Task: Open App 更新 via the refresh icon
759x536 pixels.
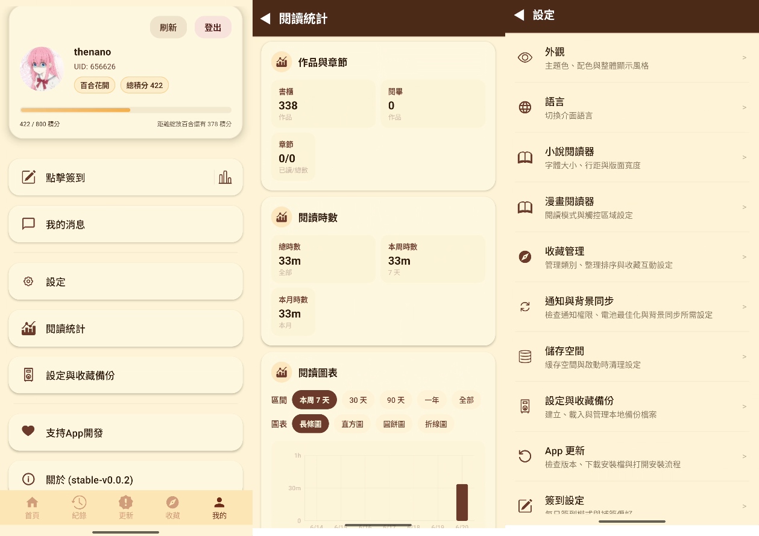Action: [525, 456]
